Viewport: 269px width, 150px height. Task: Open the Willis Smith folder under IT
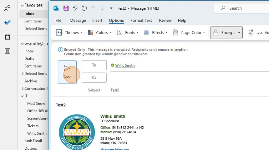point(37,134)
